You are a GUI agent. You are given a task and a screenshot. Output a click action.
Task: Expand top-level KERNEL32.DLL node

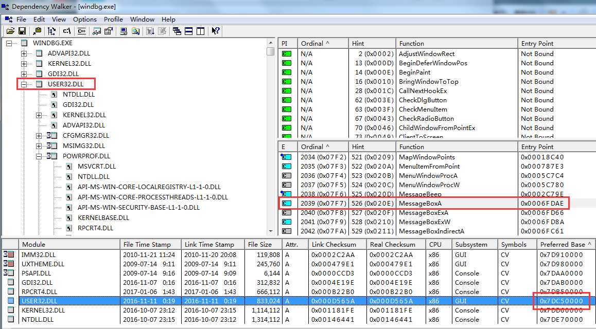pos(24,64)
